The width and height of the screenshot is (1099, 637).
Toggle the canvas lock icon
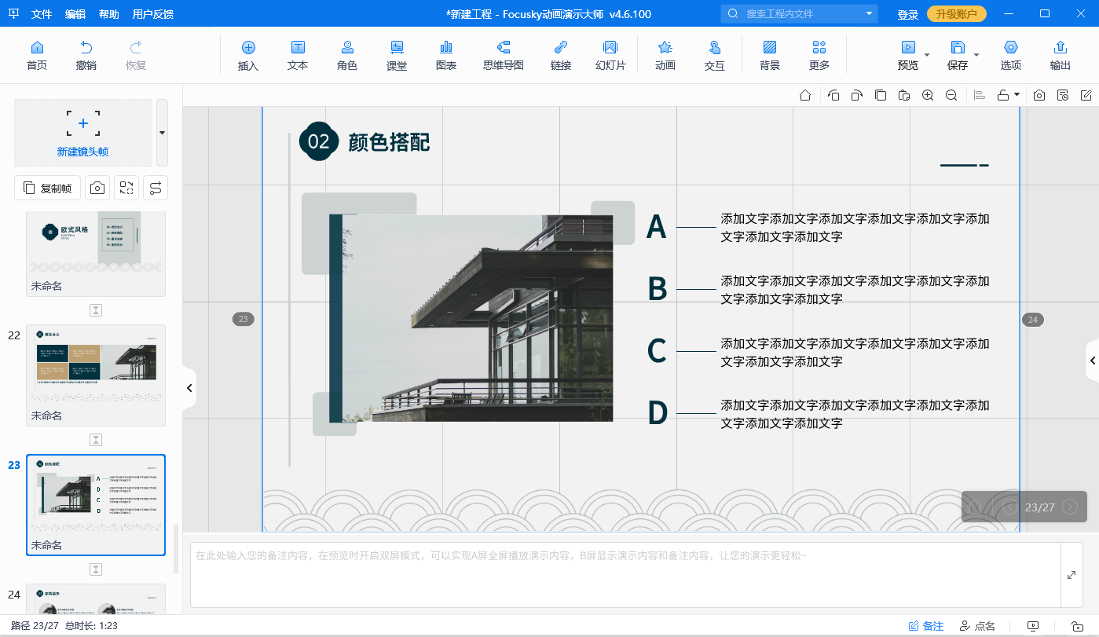tap(1003, 95)
